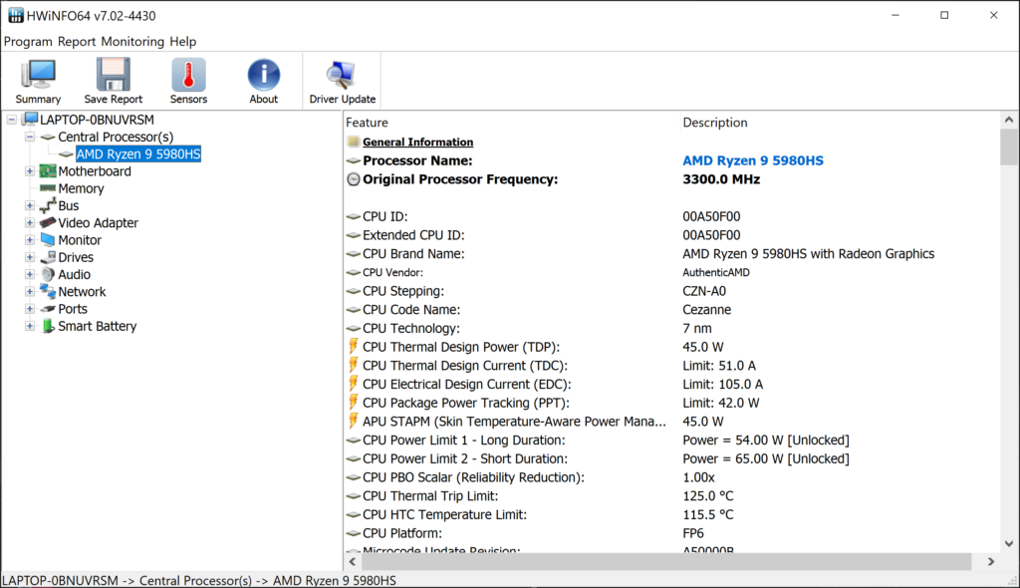The width and height of the screenshot is (1020, 588).
Task: Click the 3300.0 MHz value
Action: pos(721,179)
